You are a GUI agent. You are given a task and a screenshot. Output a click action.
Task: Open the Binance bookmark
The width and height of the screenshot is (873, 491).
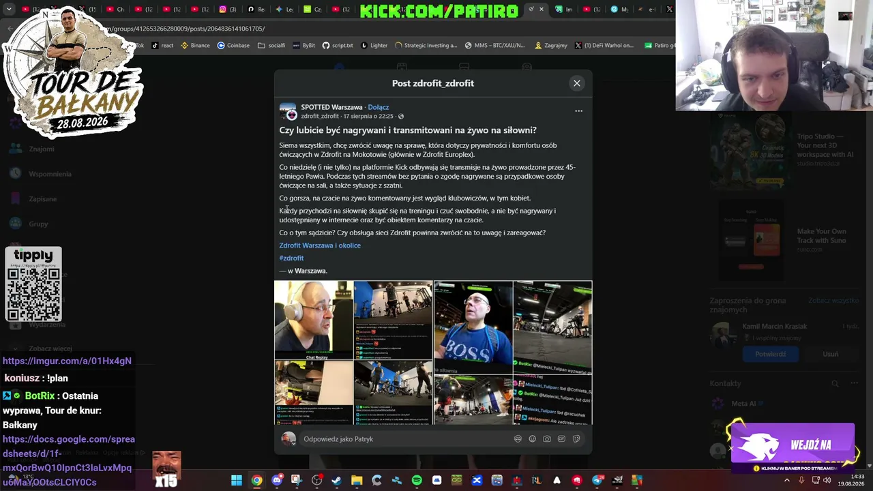point(195,46)
